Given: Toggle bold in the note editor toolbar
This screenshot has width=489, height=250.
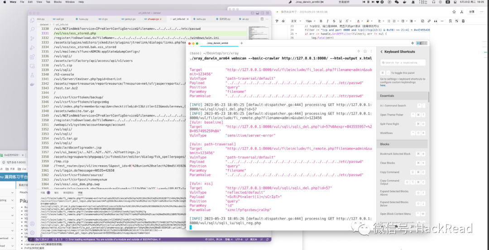Looking at the screenshot, I should [321, 21].
